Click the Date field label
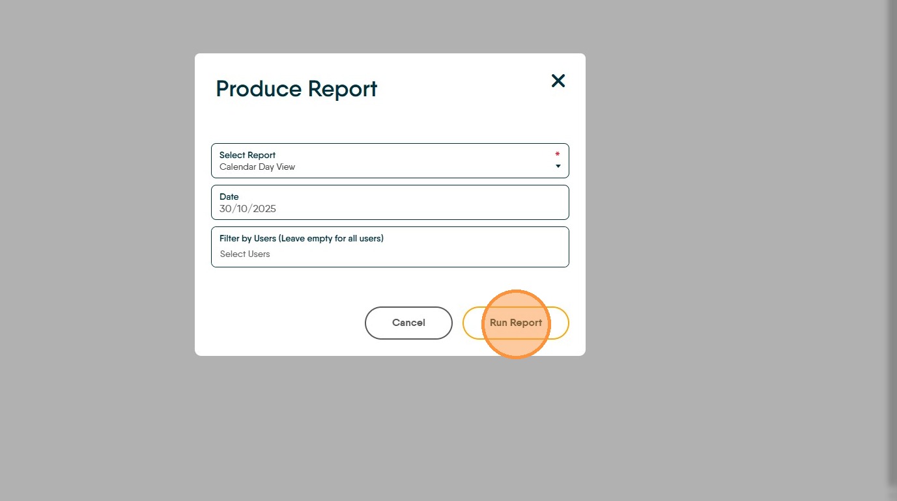 [x=229, y=196]
